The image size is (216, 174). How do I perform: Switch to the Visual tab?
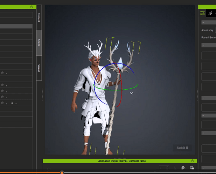(x=39, y=68)
